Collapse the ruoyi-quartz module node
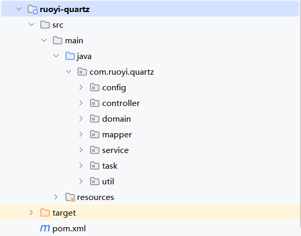 [19, 9]
